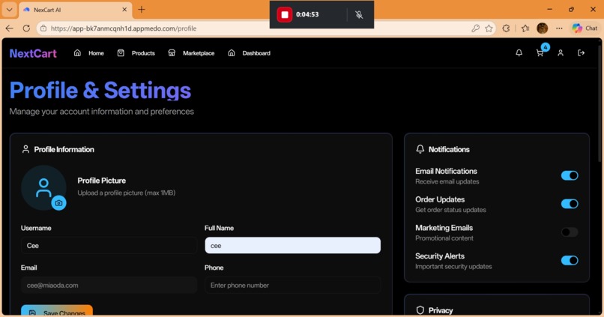The height and width of the screenshot is (317, 604).
Task: Click the recording timer 0:04:53
Action: (x=307, y=15)
